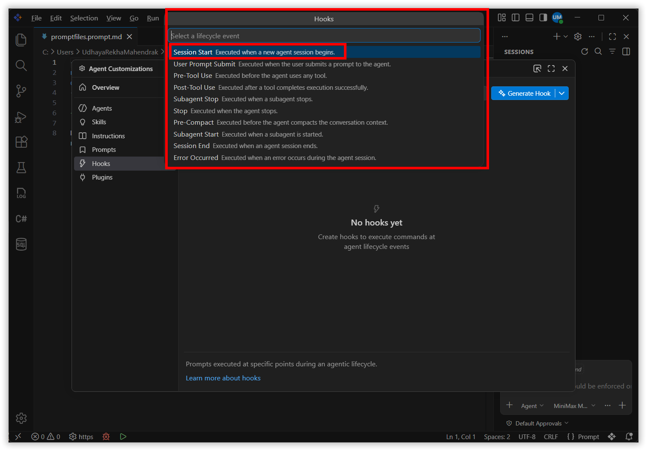Open the Selection menu

point(84,18)
